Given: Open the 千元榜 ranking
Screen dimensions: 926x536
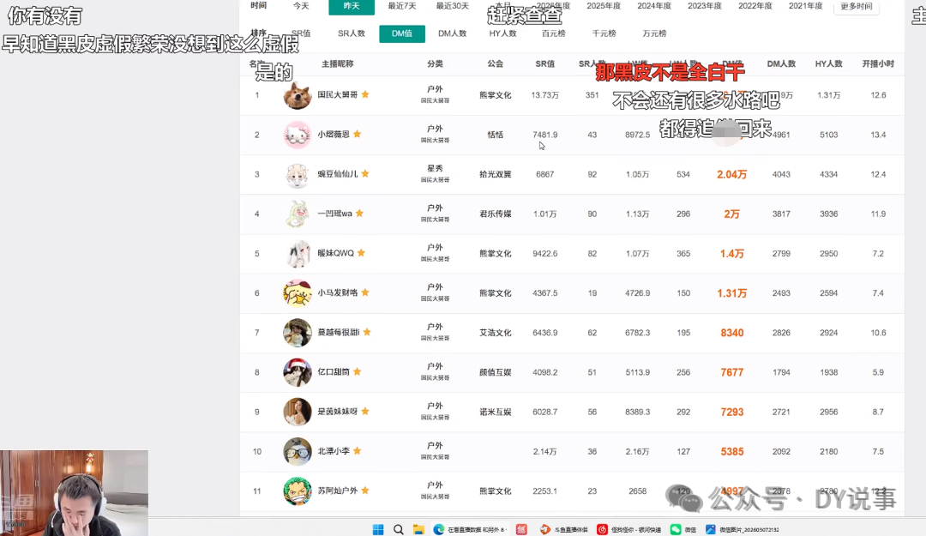Looking at the screenshot, I should pos(604,33).
